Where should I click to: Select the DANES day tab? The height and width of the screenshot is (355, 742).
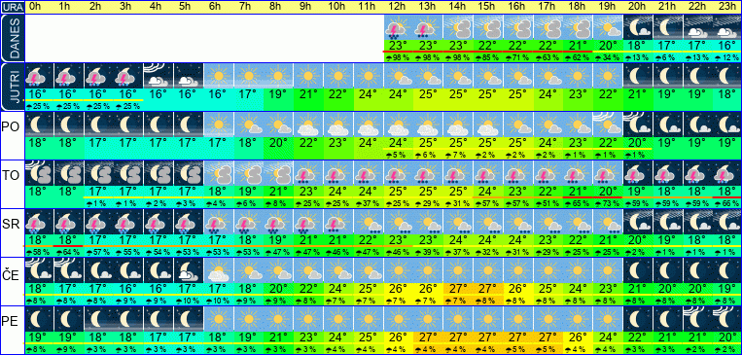click(12, 38)
